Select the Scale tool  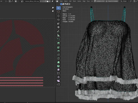pyautogui.click(x=58, y=23)
